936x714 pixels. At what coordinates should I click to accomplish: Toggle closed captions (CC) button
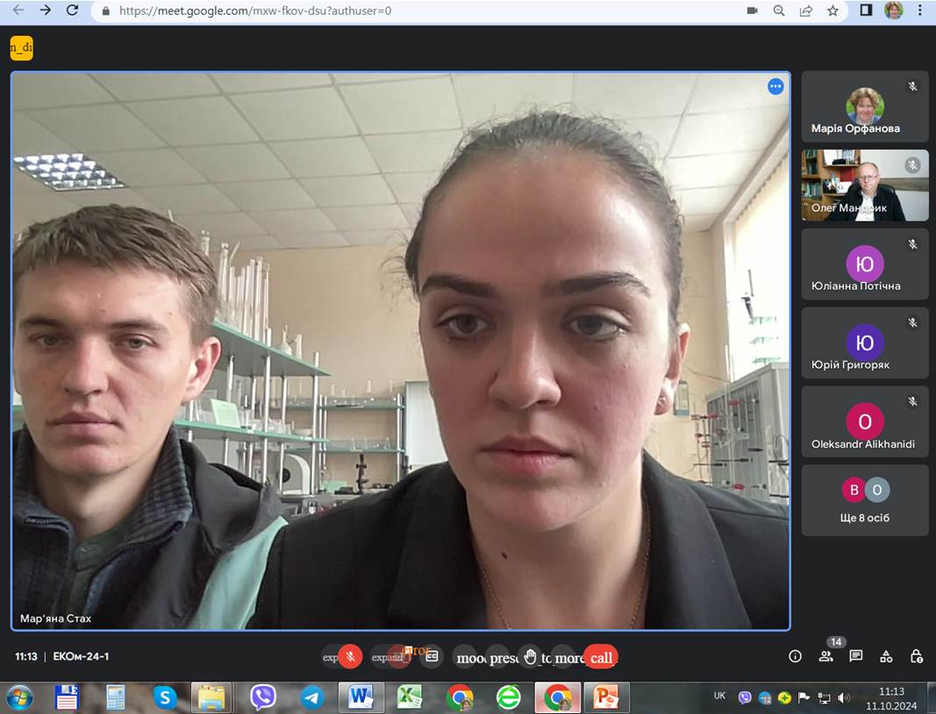pyautogui.click(x=431, y=656)
